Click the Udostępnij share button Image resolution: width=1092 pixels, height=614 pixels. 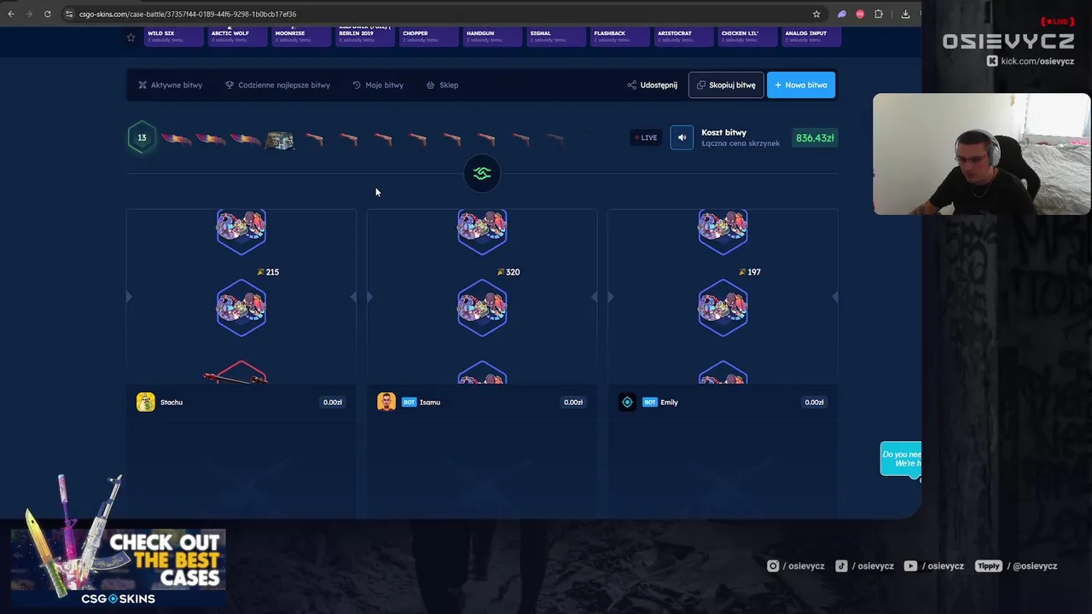click(652, 85)
